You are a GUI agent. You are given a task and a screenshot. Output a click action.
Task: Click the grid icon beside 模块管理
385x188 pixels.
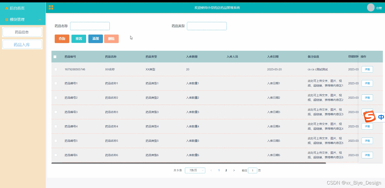point(7,20)
